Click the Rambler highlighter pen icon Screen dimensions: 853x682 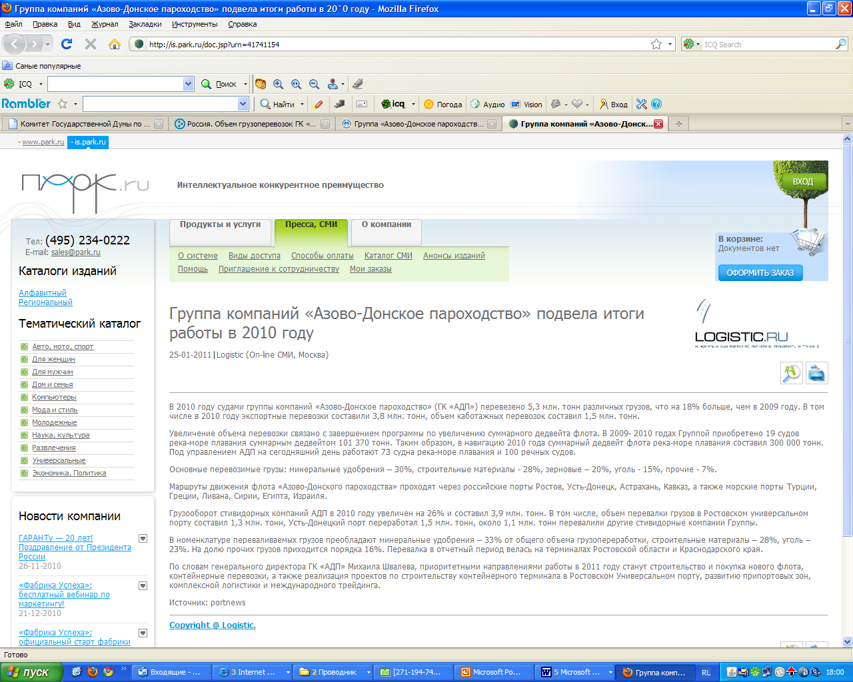coord(318,104)
